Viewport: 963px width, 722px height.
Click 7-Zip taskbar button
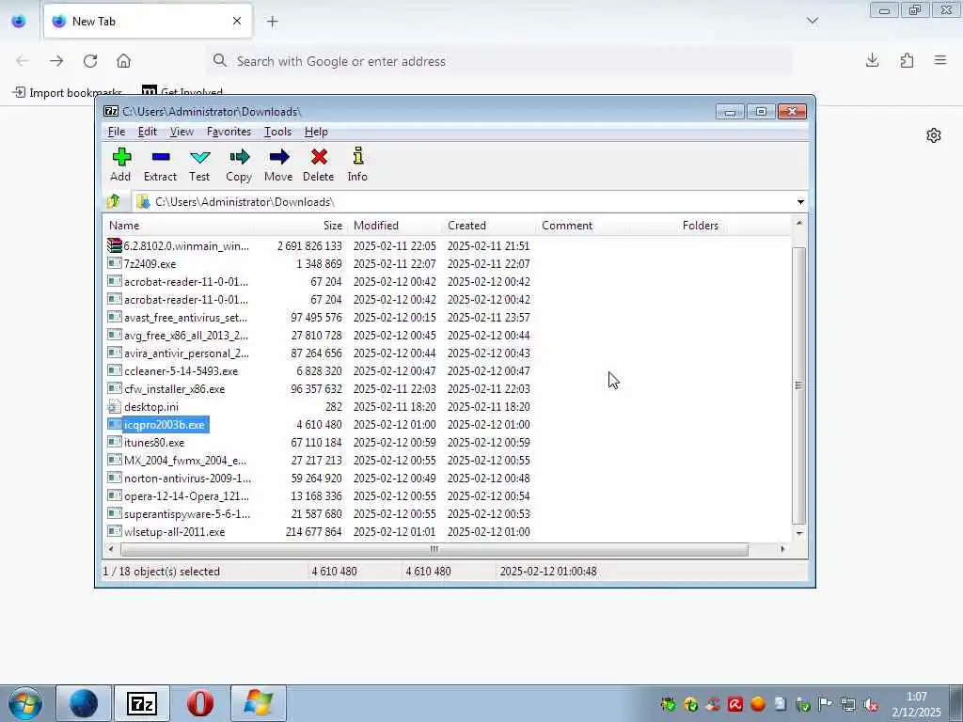coord(142,703)
